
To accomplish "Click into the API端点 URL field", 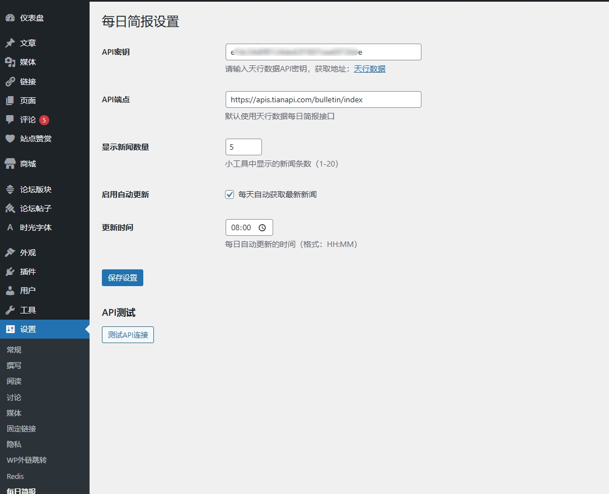I will [x=323, y=100].
